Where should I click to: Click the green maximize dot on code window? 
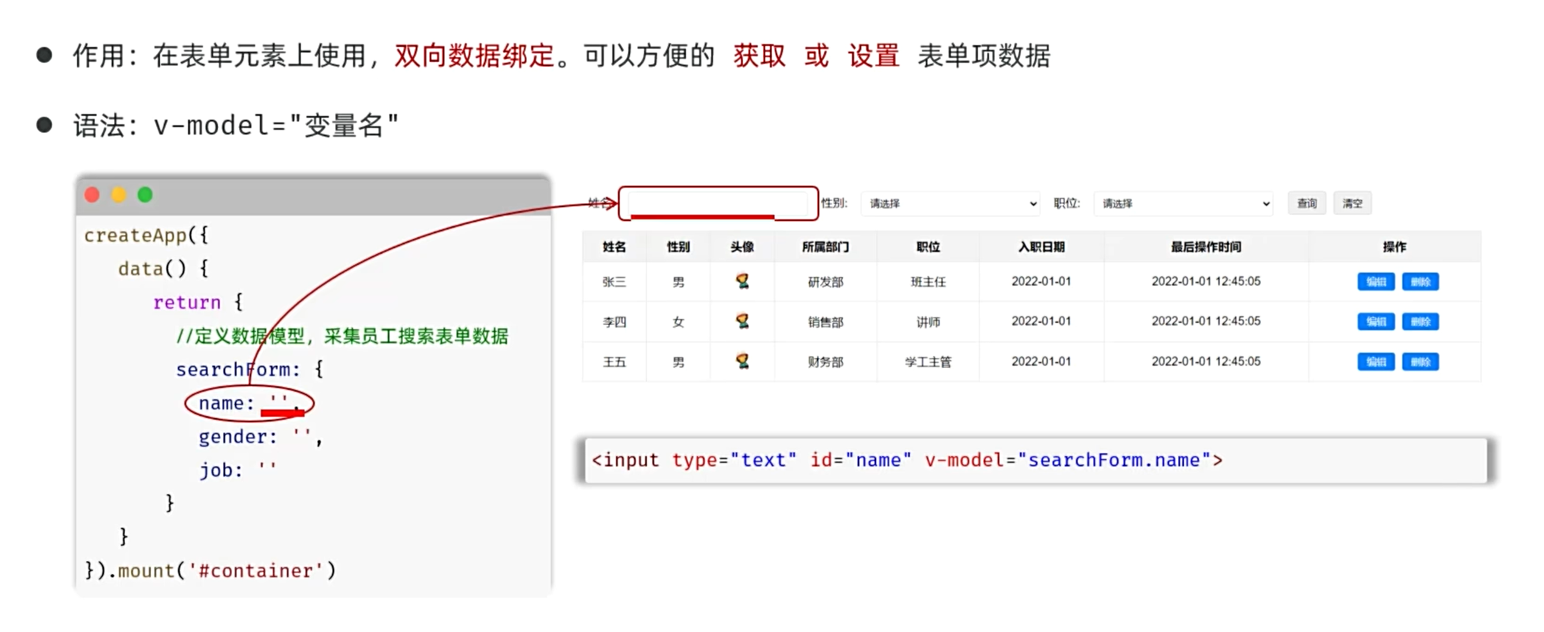tap(145, 195)
